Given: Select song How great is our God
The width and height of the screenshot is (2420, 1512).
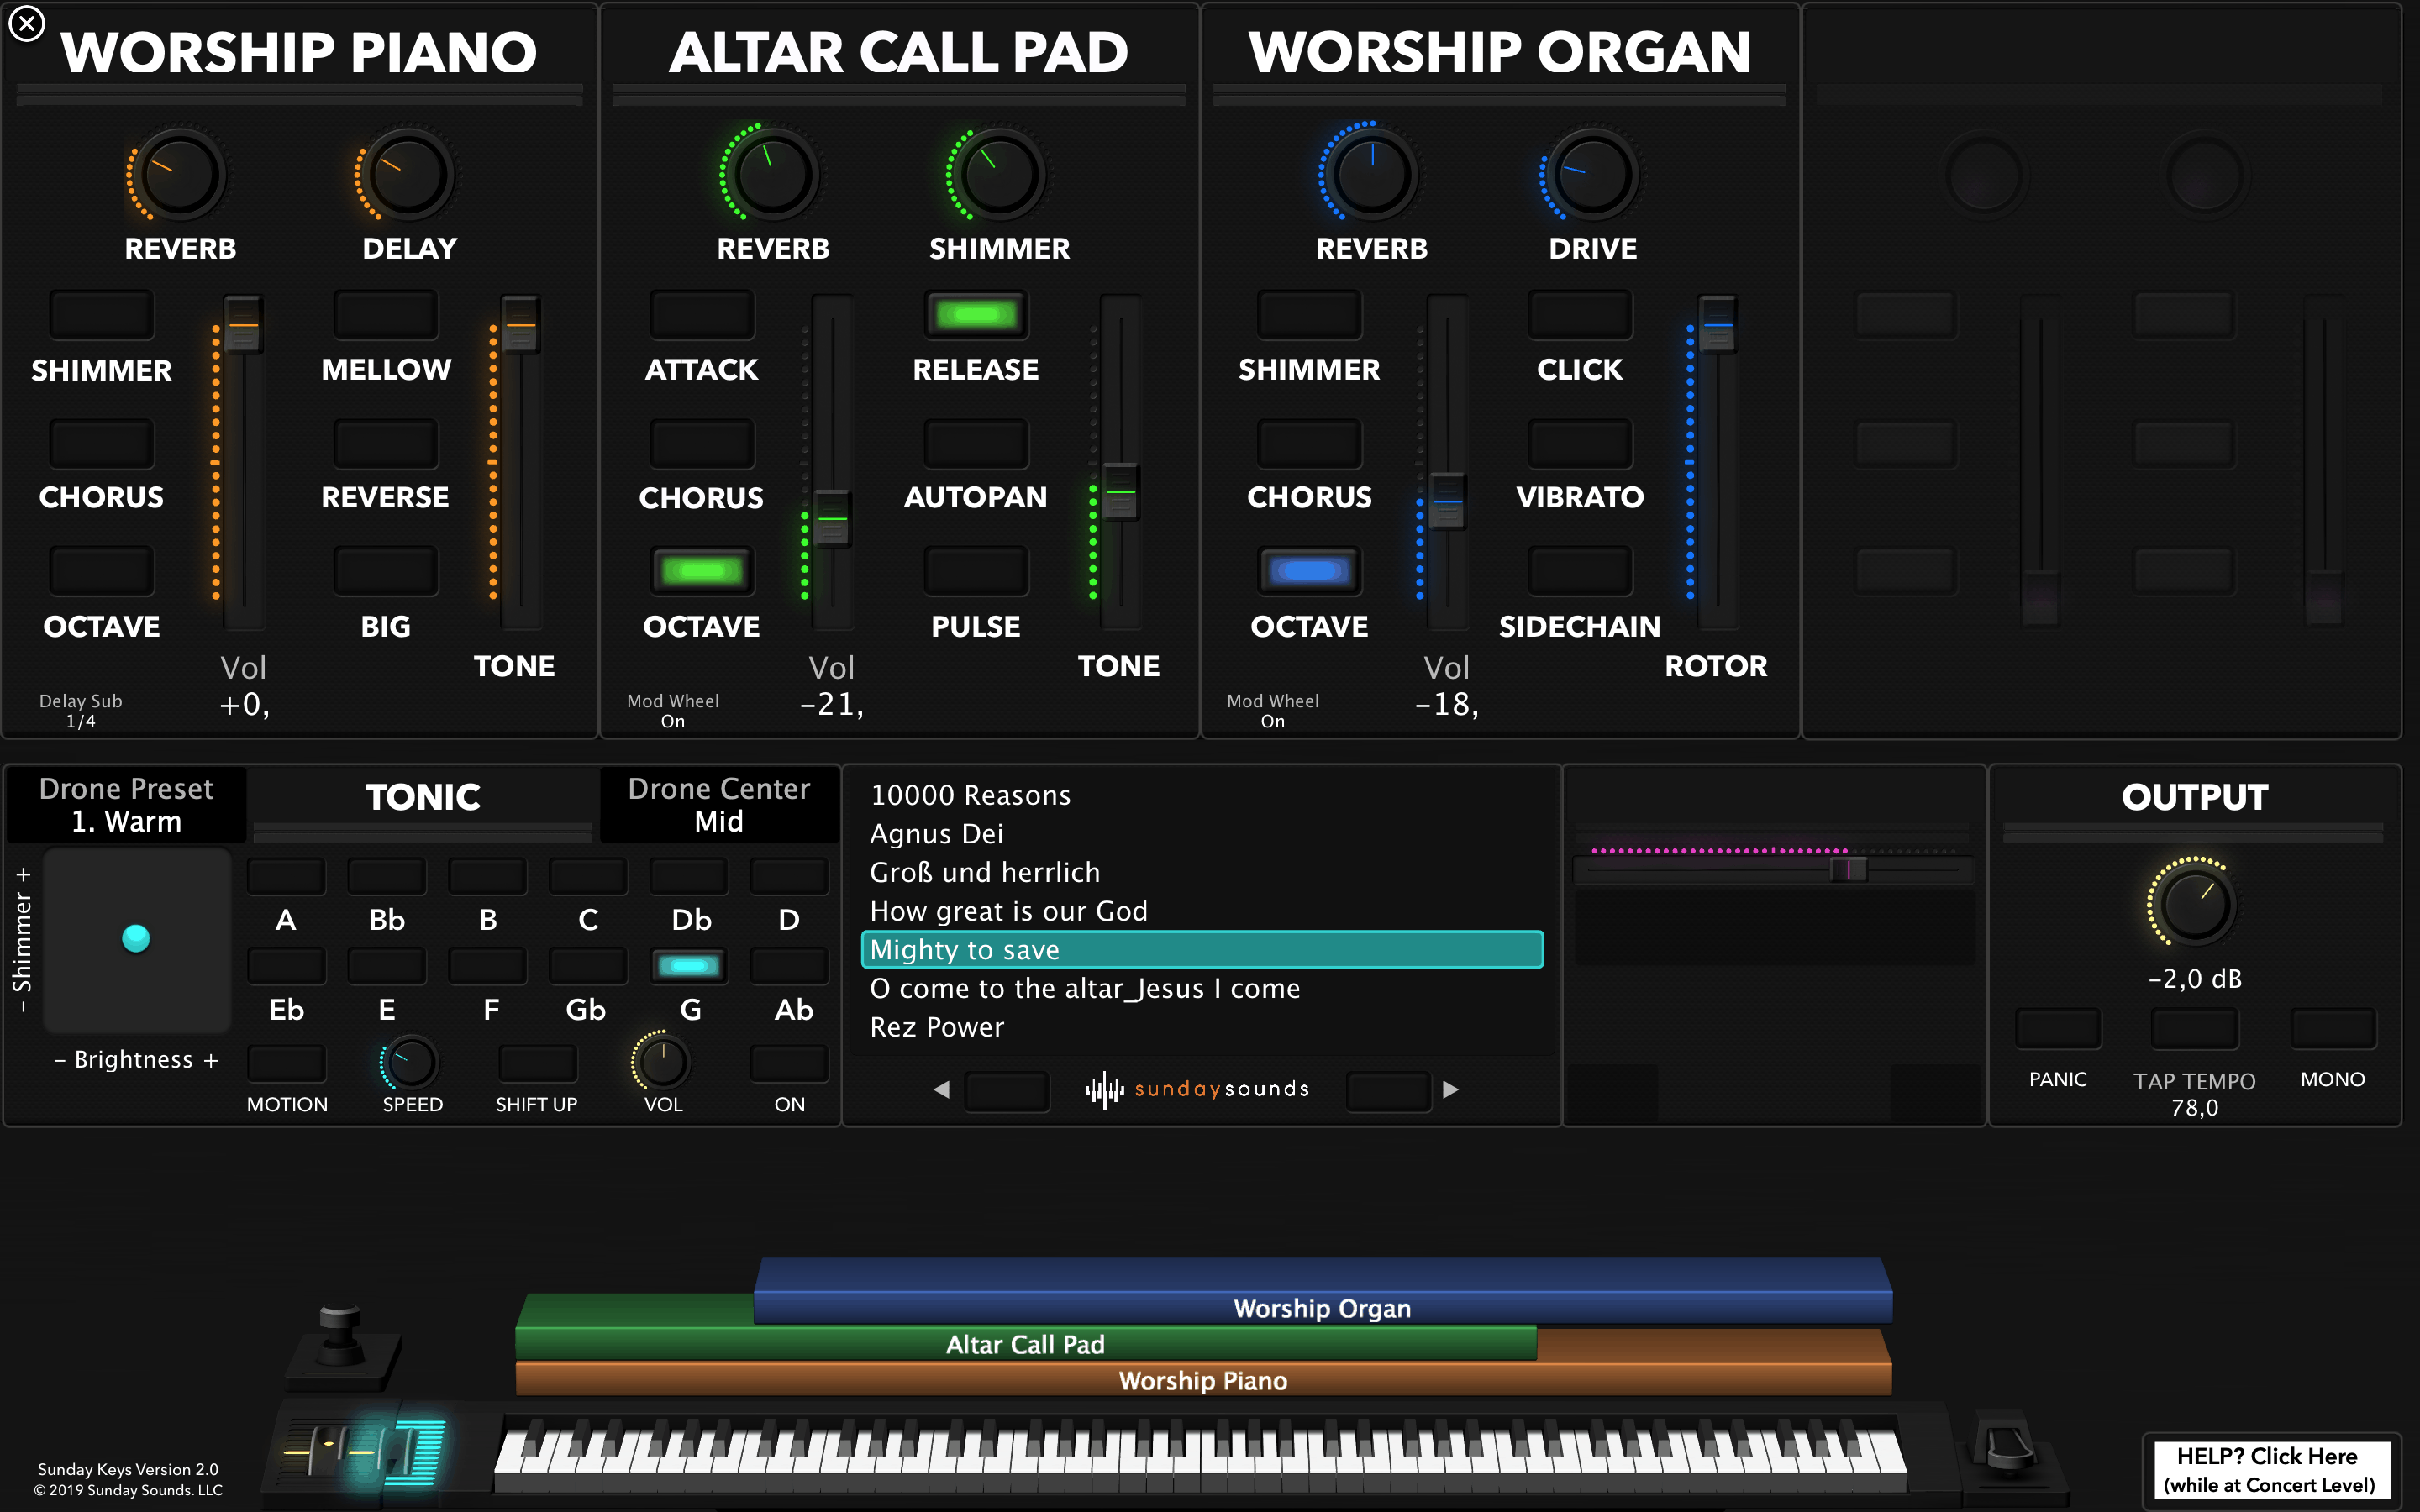Looking at the screenshot, I should [1202, 911].
